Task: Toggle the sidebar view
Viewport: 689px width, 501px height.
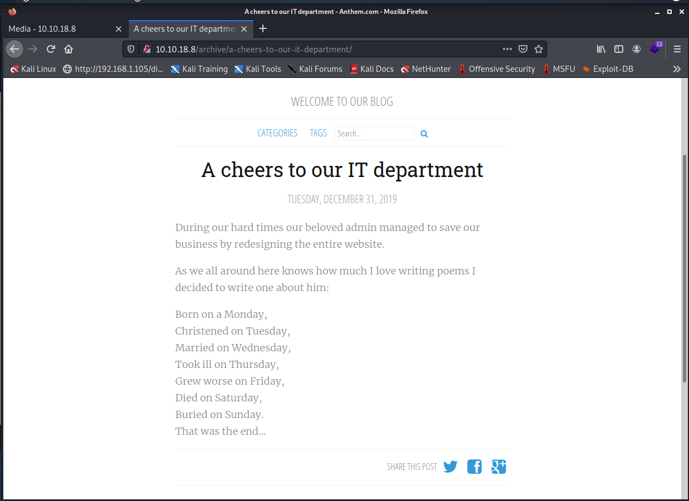Action: pos(618,49)
